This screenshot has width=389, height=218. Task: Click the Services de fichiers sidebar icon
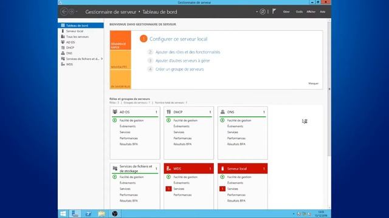click(x=63, y=59)
